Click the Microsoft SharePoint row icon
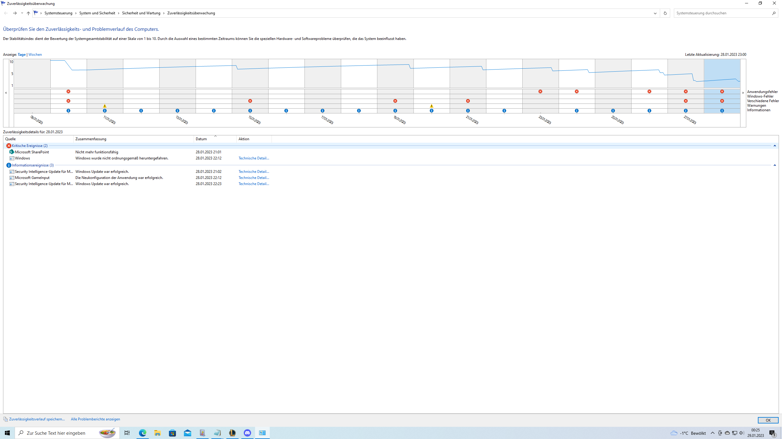 (12, 152)
